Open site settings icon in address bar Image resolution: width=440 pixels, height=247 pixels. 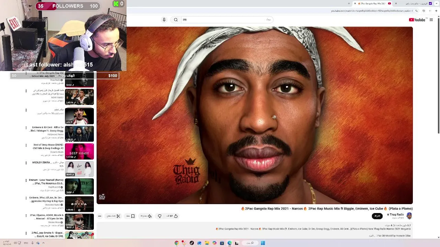[x=417, y=11]
